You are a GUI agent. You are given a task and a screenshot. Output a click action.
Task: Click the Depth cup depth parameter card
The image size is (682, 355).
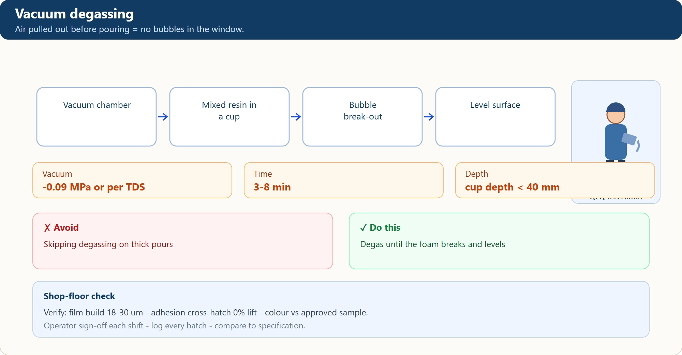(x=555, y=180)
